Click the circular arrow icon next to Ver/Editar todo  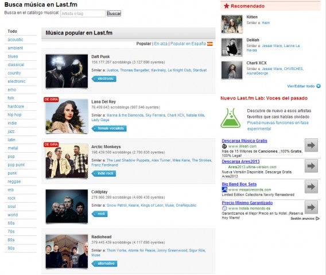coord(319,86)
